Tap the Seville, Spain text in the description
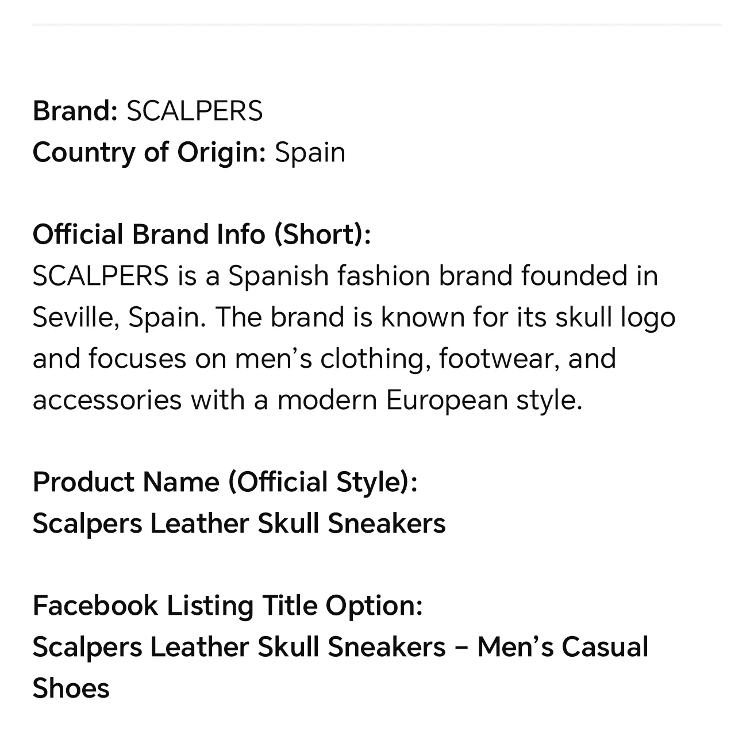Screen dimensions: 754x732 [x=119, y=317]
